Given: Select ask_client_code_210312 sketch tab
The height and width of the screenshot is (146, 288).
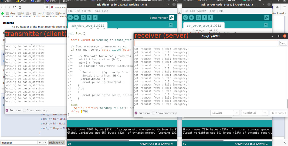Looking at the screenshot, I should pos(88,26).
